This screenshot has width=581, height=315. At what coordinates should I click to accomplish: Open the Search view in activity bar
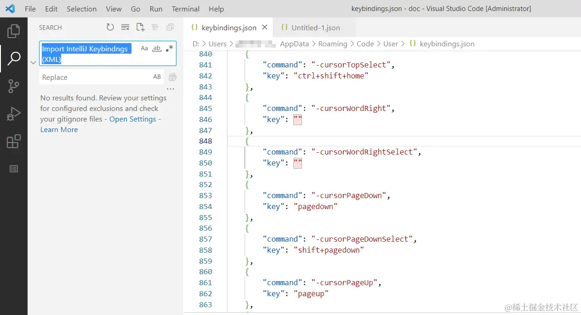[x=14, y=58]
